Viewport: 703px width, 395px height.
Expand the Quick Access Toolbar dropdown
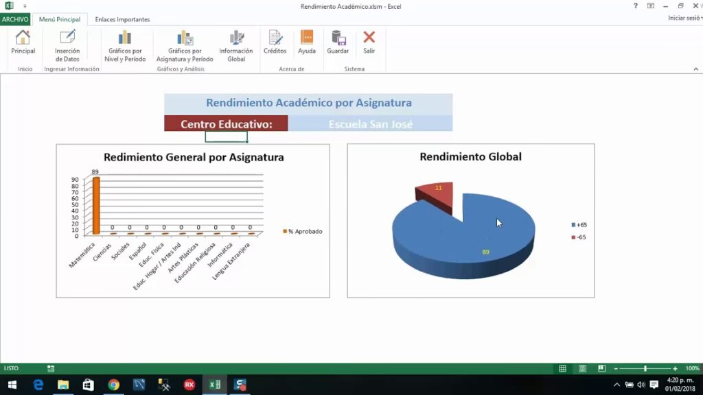(25, 6)
